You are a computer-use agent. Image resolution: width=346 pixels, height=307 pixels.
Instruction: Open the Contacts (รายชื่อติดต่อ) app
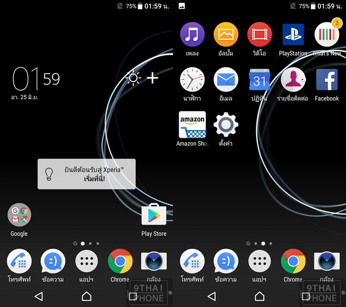pyautogui.click(x=293, y=79)
